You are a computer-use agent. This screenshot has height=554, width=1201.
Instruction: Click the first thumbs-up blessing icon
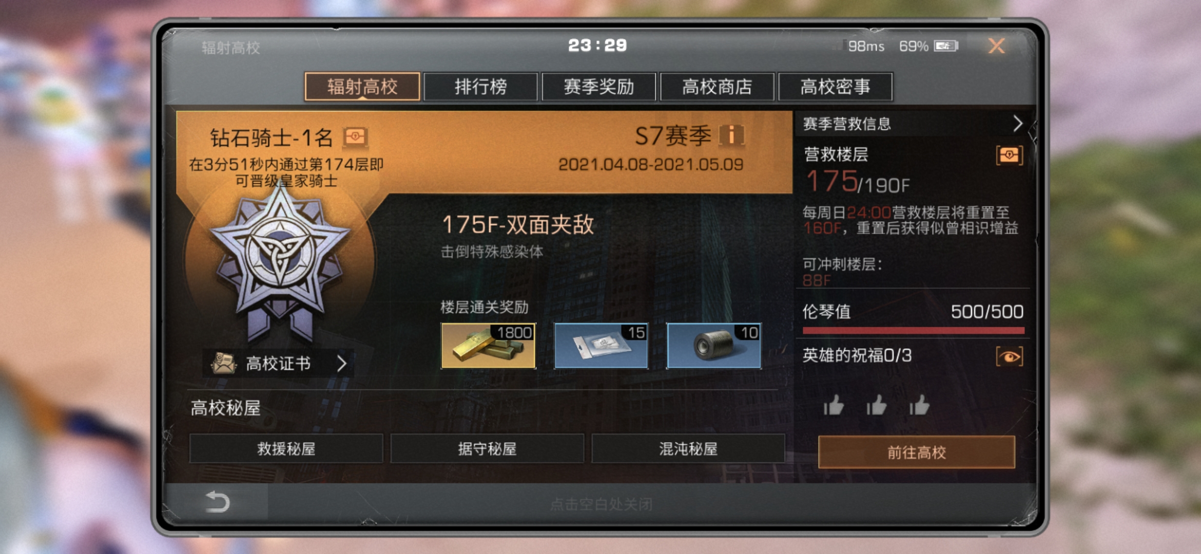click(834, 405)
